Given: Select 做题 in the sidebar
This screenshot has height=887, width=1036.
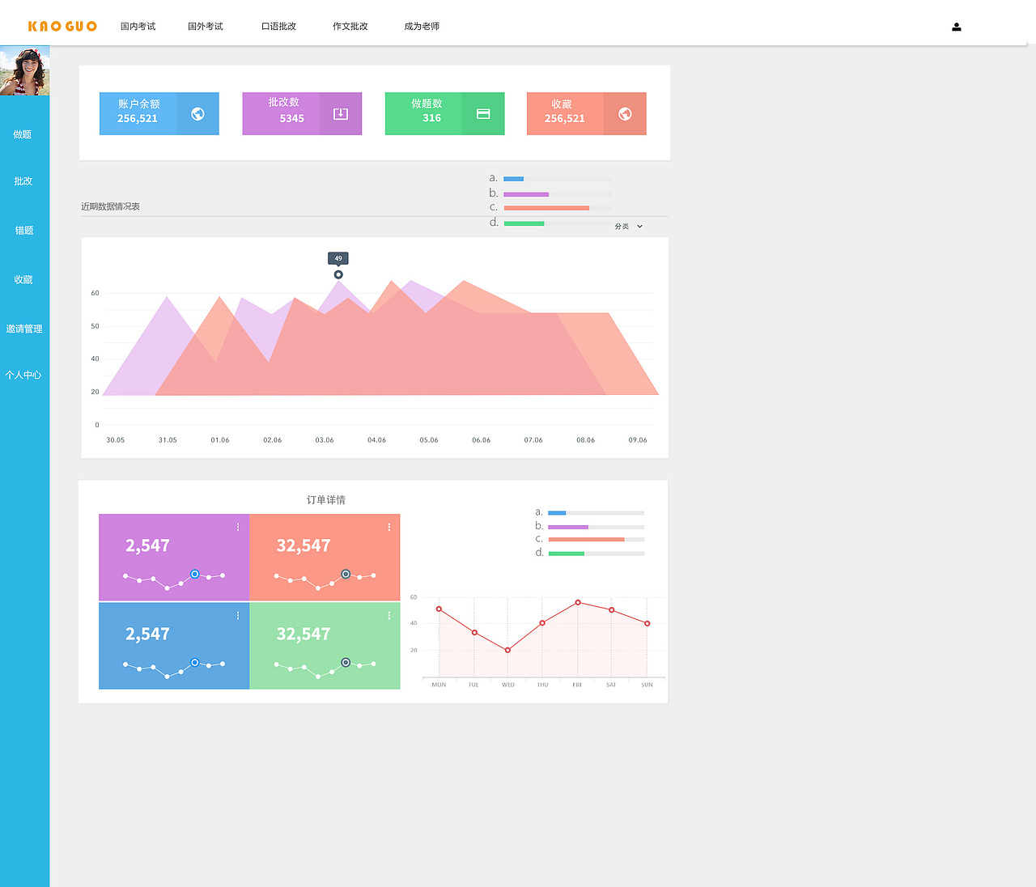Looking at the screenshot, I should point(23,134).
